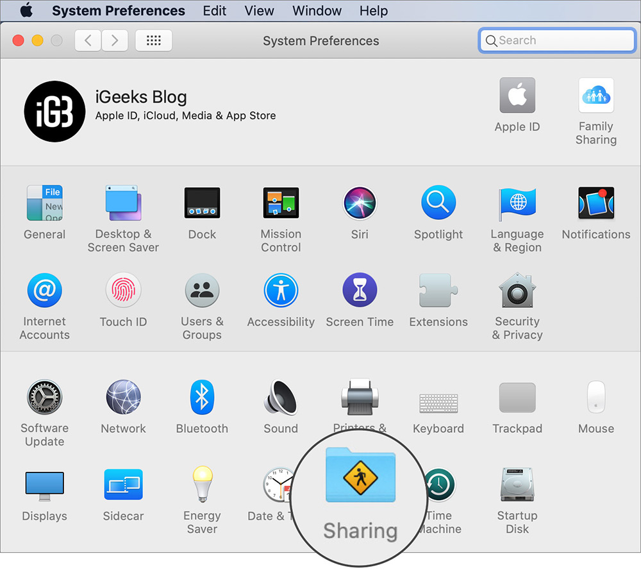The width and height of the screenshot is (641, 570).
Task: Open Bluetooth preferences
Action: 202,397
